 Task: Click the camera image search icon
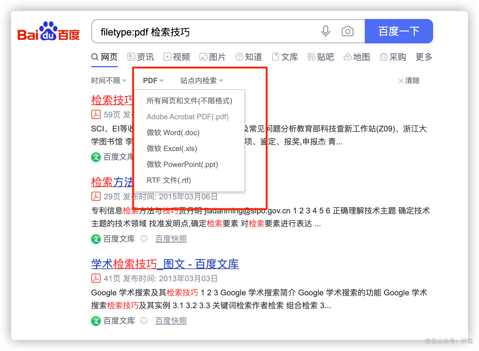point(348,31)
